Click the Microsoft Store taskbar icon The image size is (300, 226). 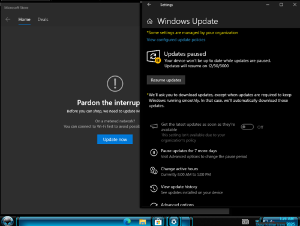coord(158,222)
